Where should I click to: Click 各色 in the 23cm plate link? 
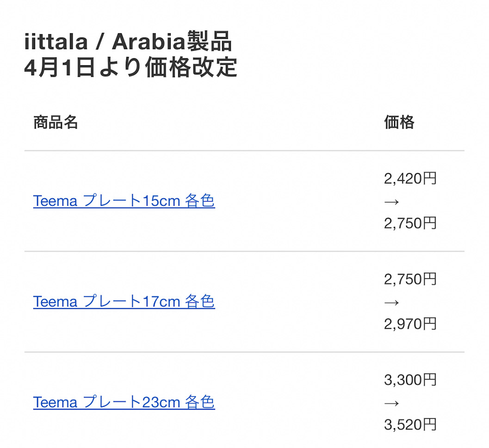tap(199, 402)
